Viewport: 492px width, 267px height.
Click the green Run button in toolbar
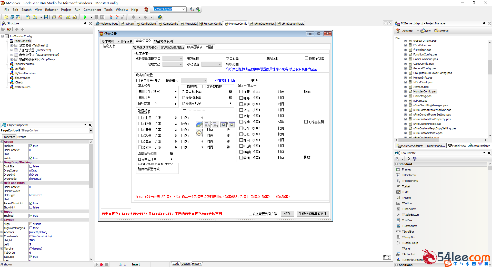tap(85, 17)
